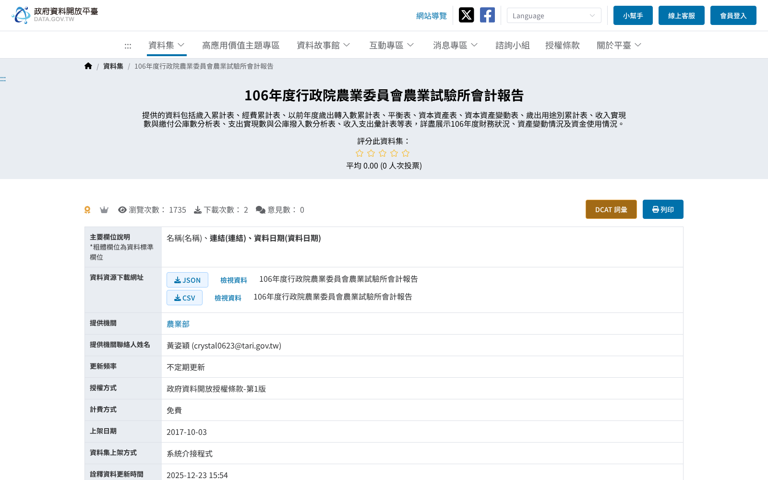The height and width of the screenshot is (480, 768).
Task: Click the timestamp 2025-12-23 15:54
Action: coord(197,475)
